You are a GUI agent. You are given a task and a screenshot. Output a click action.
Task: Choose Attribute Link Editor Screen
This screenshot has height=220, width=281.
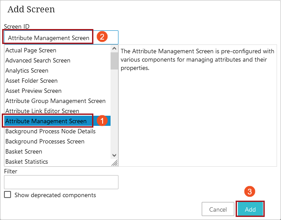click(57, 111)
